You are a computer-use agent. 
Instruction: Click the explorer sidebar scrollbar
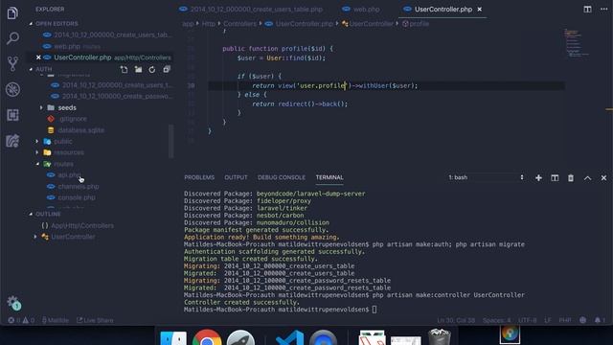[170, 141]
